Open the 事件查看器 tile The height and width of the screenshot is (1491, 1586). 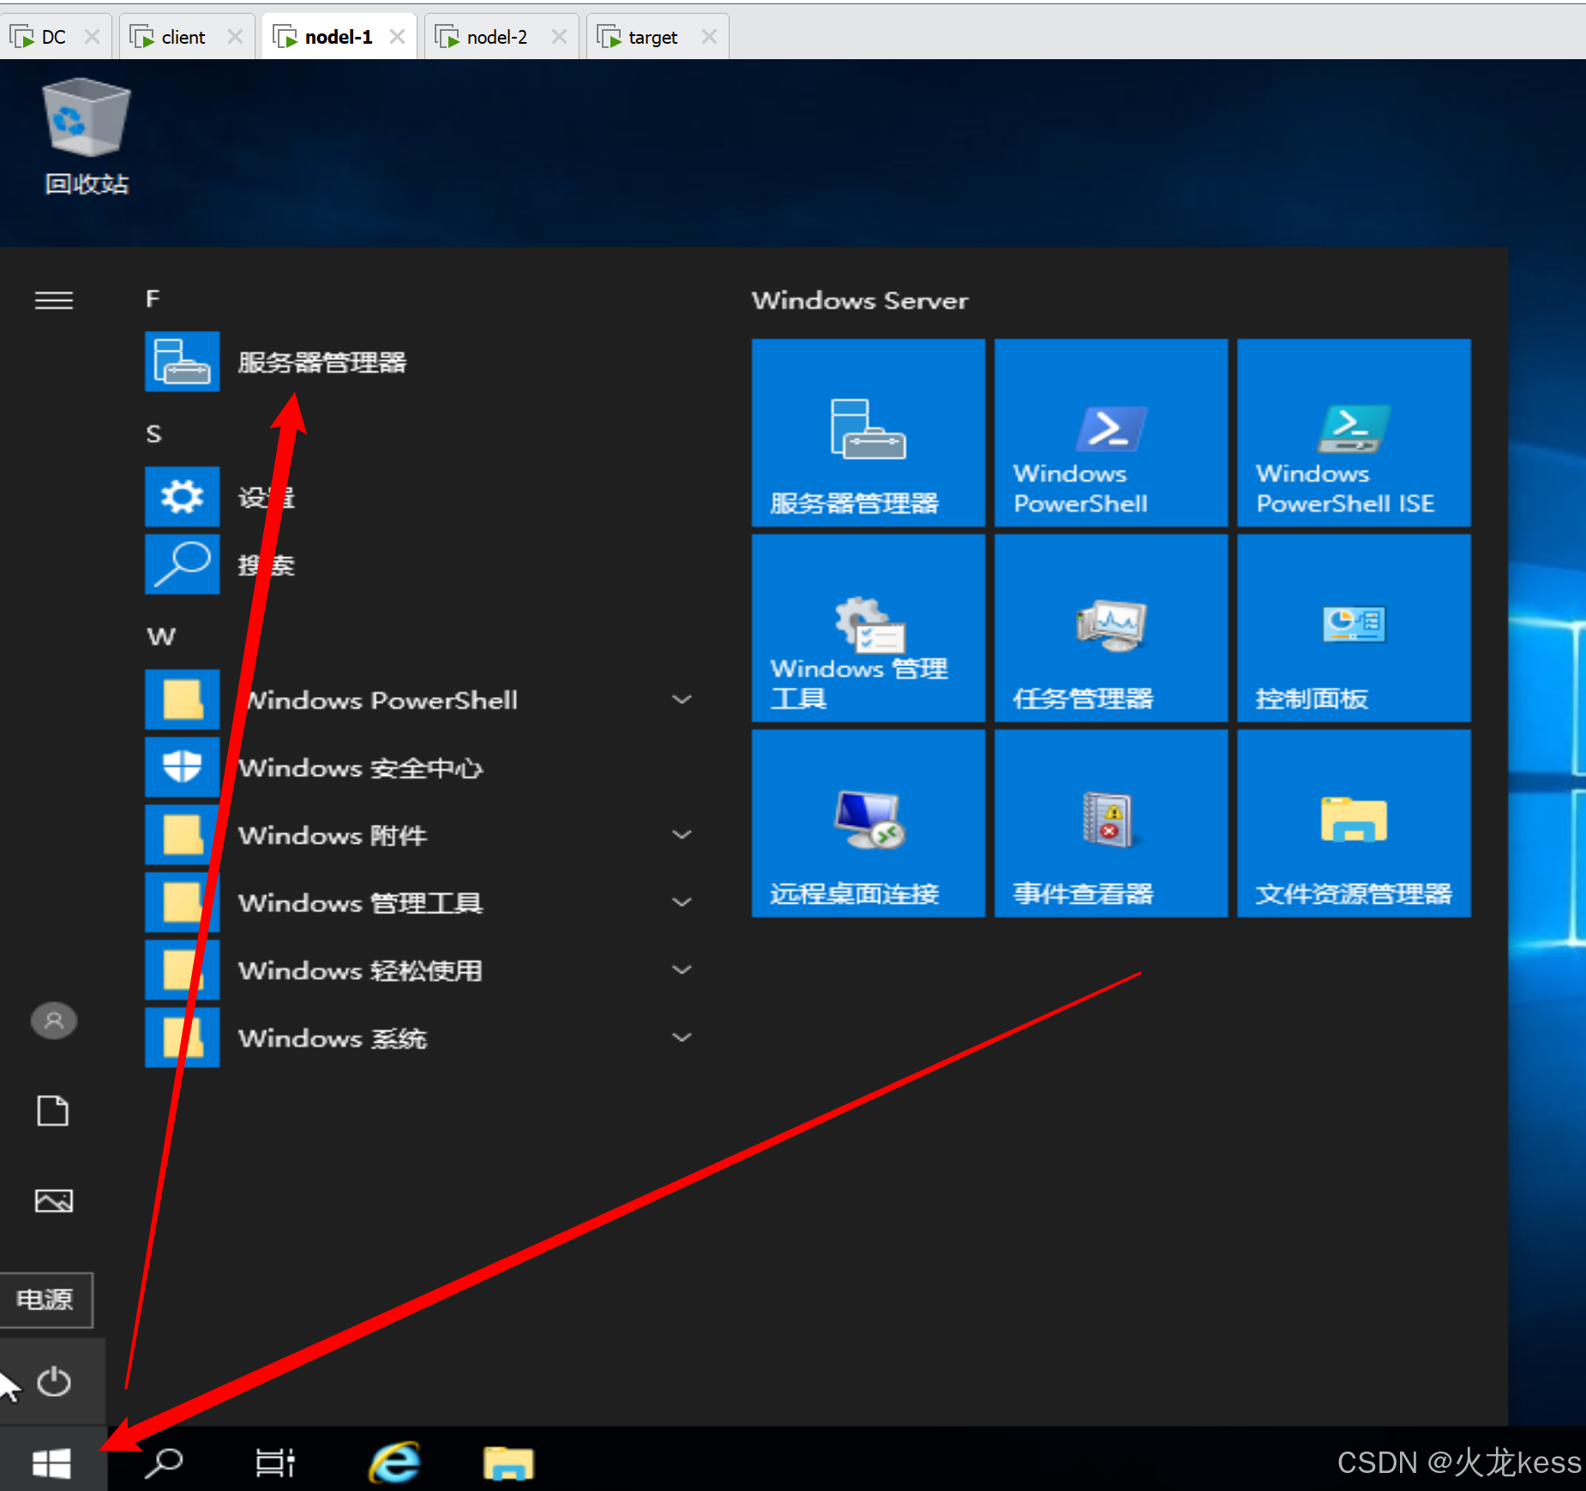tap(1111, 823)
